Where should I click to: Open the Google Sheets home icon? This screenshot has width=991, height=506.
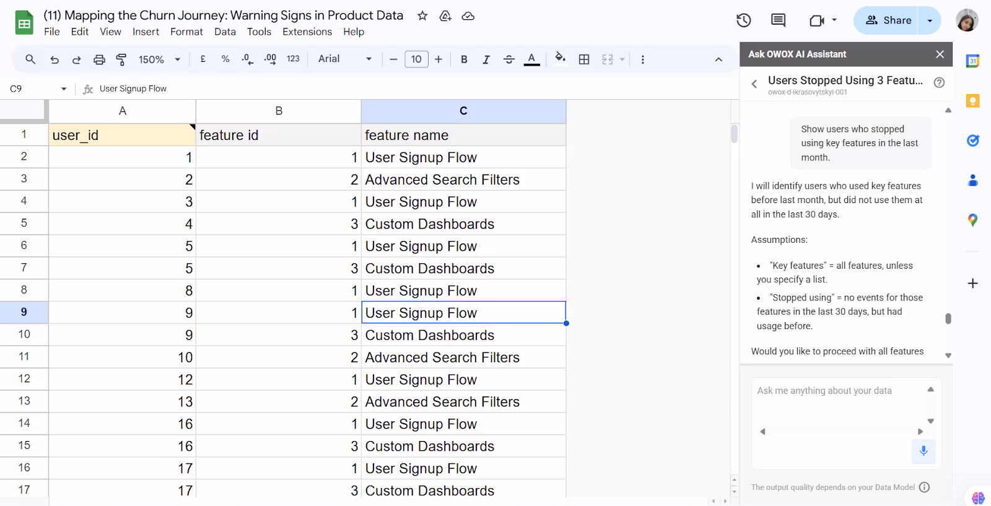point(24,23)
